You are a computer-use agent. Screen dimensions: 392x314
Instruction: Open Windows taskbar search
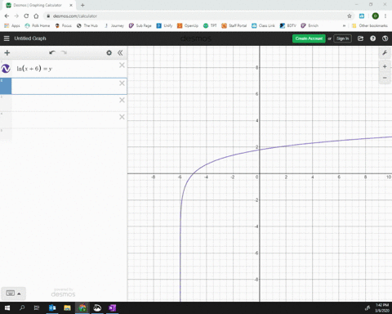coord(22,308)
